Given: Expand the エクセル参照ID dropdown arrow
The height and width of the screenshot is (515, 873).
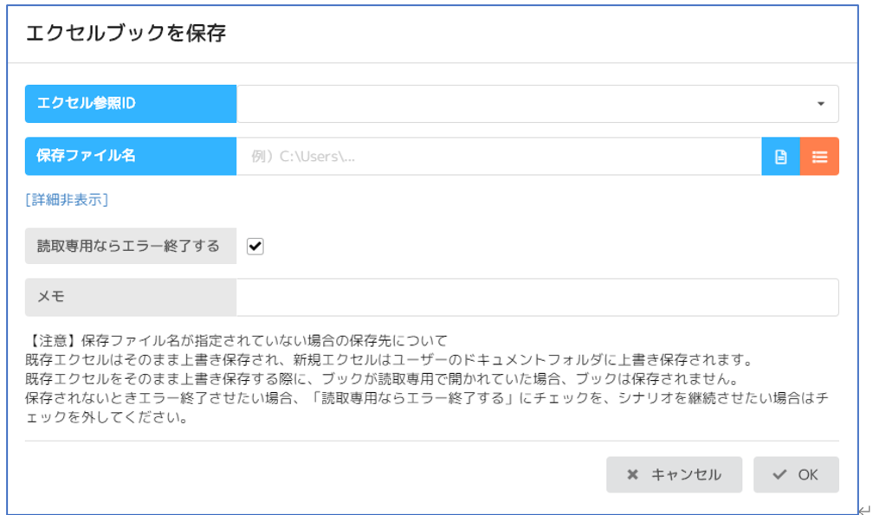Looking at the screenshot, I should click(x=821, y=104).
